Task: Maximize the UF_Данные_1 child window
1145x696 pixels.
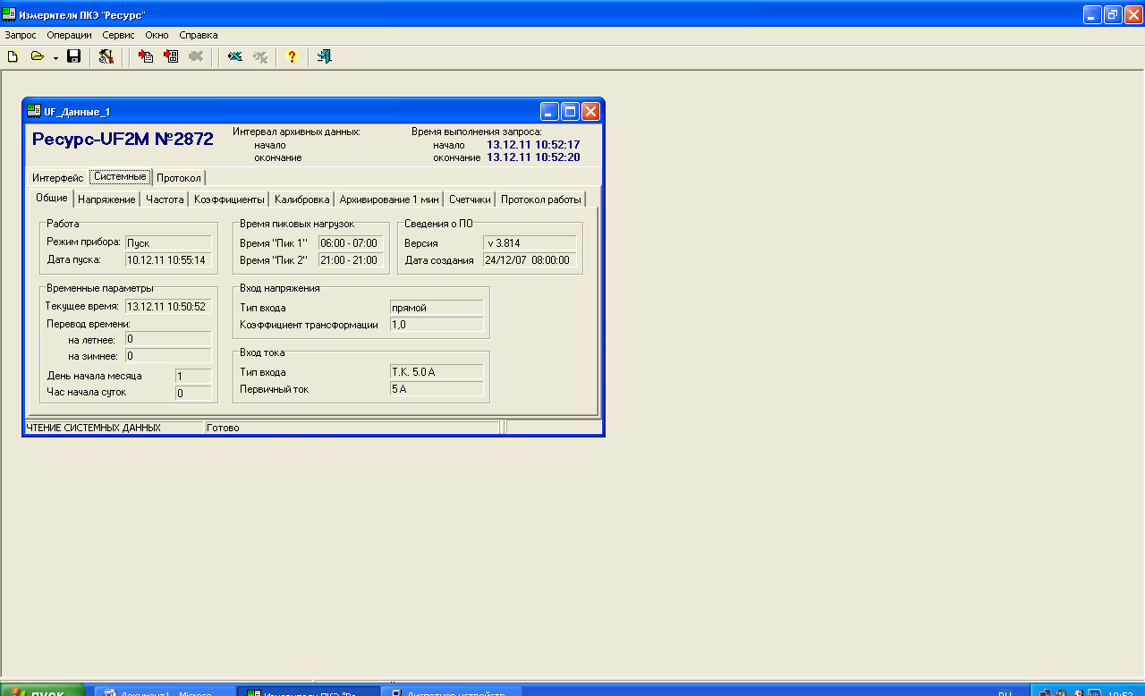Action: [x=570, y=111]
